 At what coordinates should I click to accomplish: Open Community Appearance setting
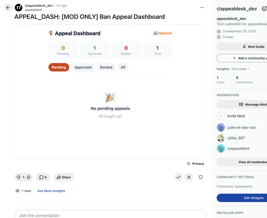(x=234, y=186)
